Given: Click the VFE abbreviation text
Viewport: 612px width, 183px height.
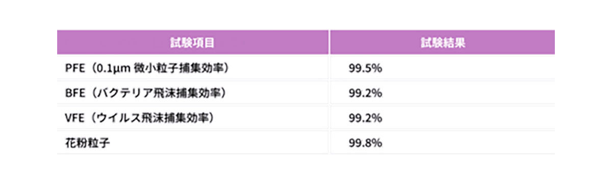Looking at the screenshot, I should point(73,118).
